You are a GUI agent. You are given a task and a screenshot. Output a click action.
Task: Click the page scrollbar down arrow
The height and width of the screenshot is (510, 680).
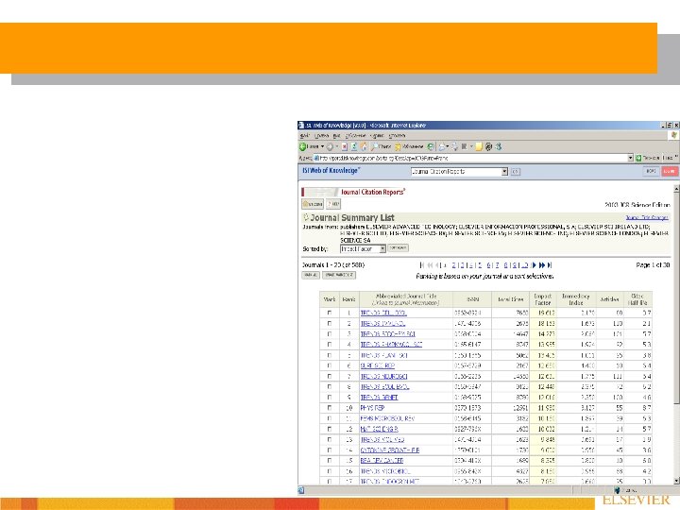[x=676, y=481]
